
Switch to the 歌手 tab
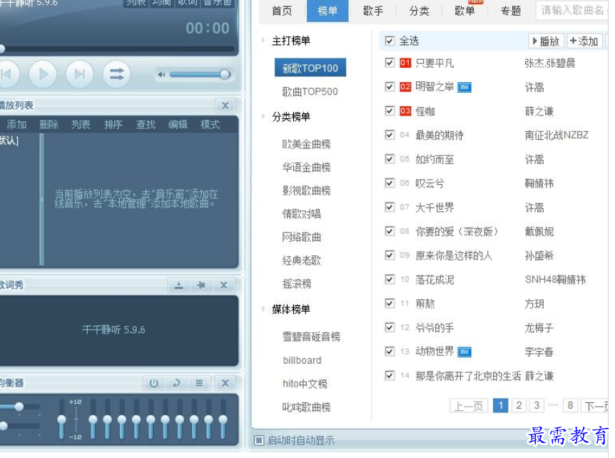point(373,11)
